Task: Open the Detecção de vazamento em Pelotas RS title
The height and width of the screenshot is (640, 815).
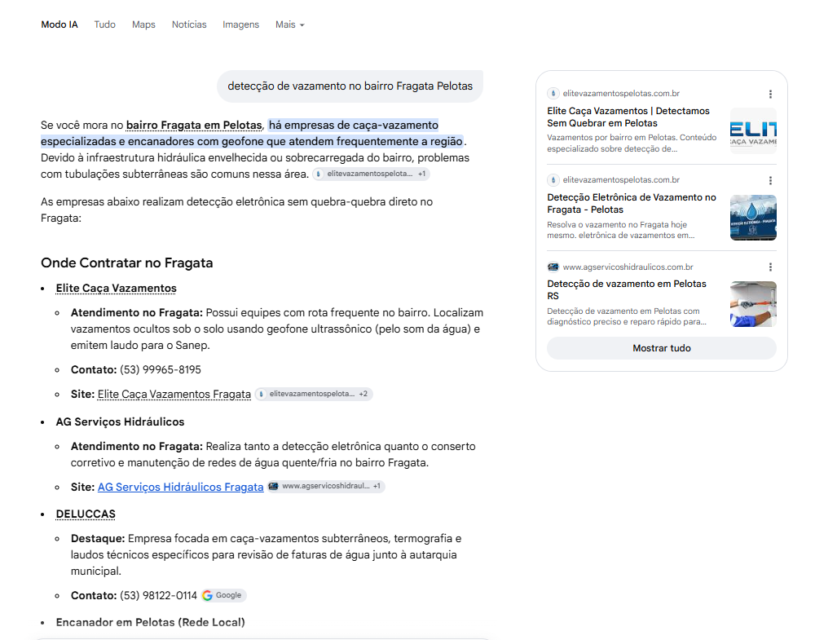Action: click(x=626, y=289)
